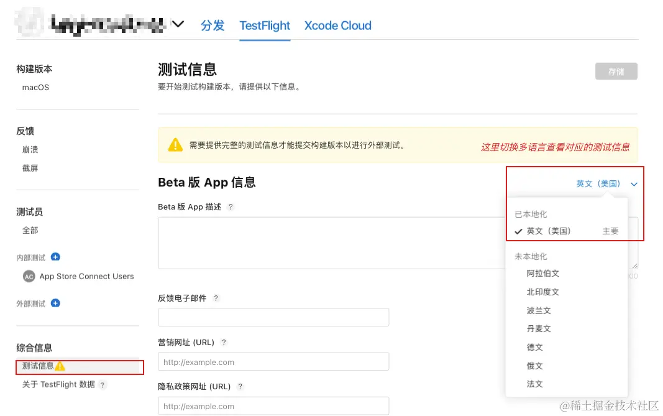This screenshot has height=416, width=663.
Task: Click help icon beside 营销网址 (URL)
Action: click(224, 343)
